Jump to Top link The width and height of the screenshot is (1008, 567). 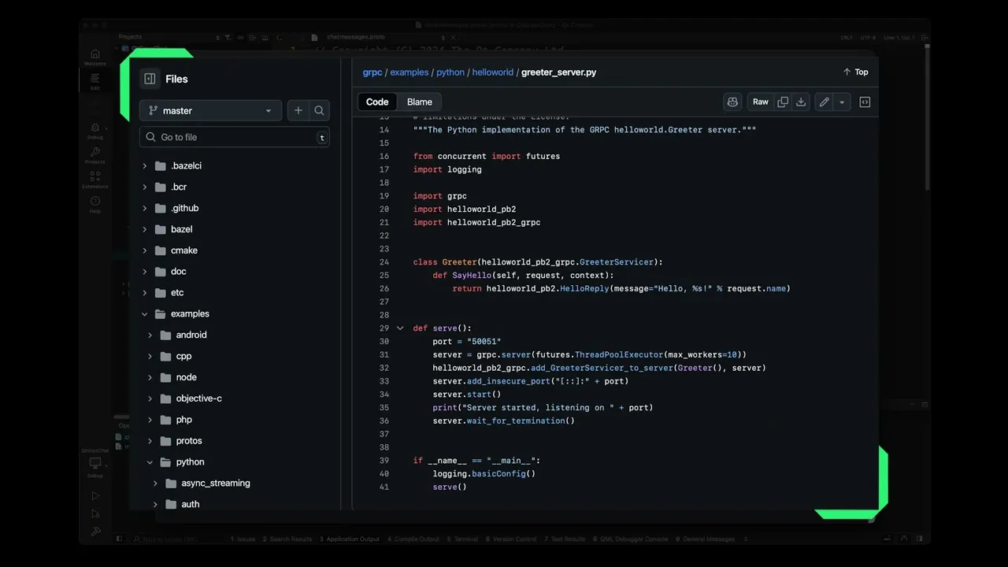855,72
